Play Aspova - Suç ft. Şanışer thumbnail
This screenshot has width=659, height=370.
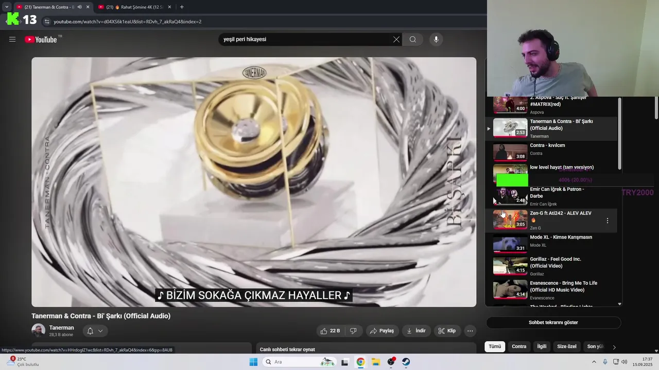point(510,105)
